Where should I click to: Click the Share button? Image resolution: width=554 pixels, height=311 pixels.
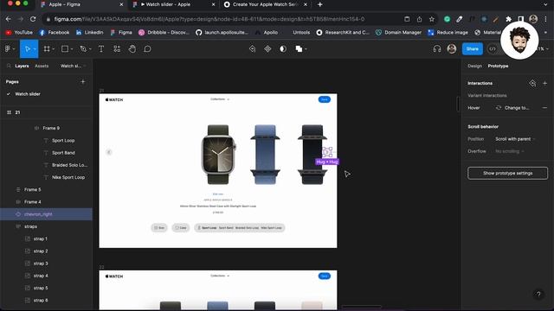click(x=473, y=49)
